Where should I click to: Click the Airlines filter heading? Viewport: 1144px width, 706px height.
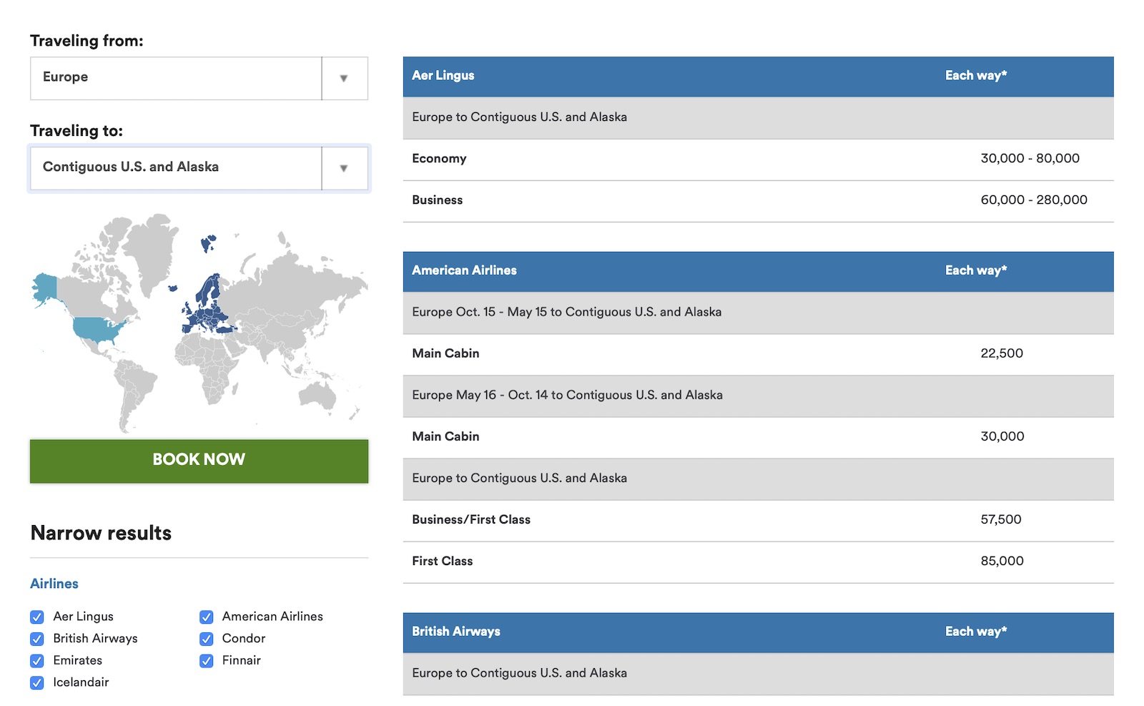54,584
